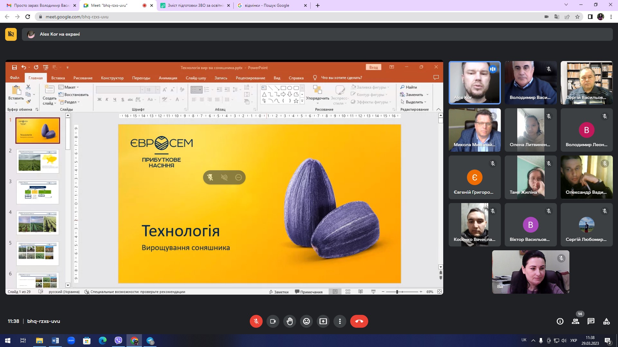Open tab search chevron in Chrome title bar
This screenshot has height=347, width=618.
[566, 5]
